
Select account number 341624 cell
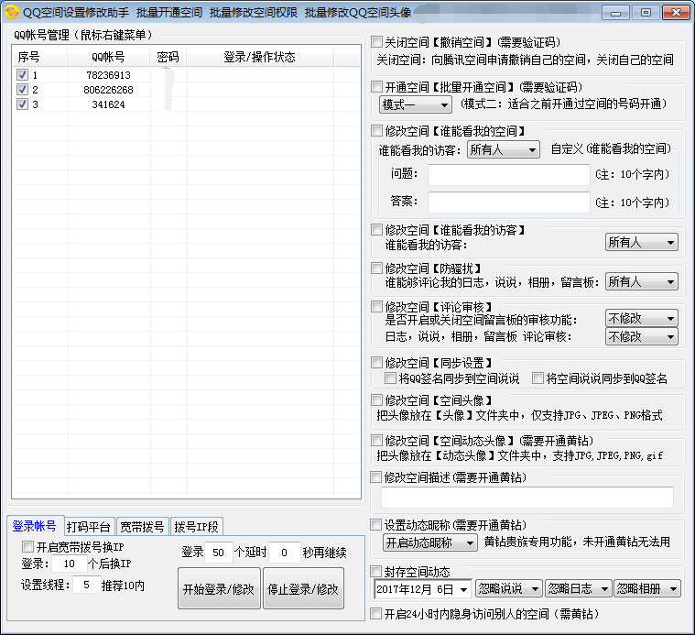tap(109, 104)
